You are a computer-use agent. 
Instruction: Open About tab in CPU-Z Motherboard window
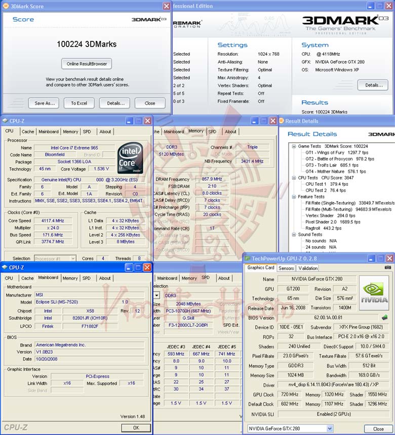point(105,278)
